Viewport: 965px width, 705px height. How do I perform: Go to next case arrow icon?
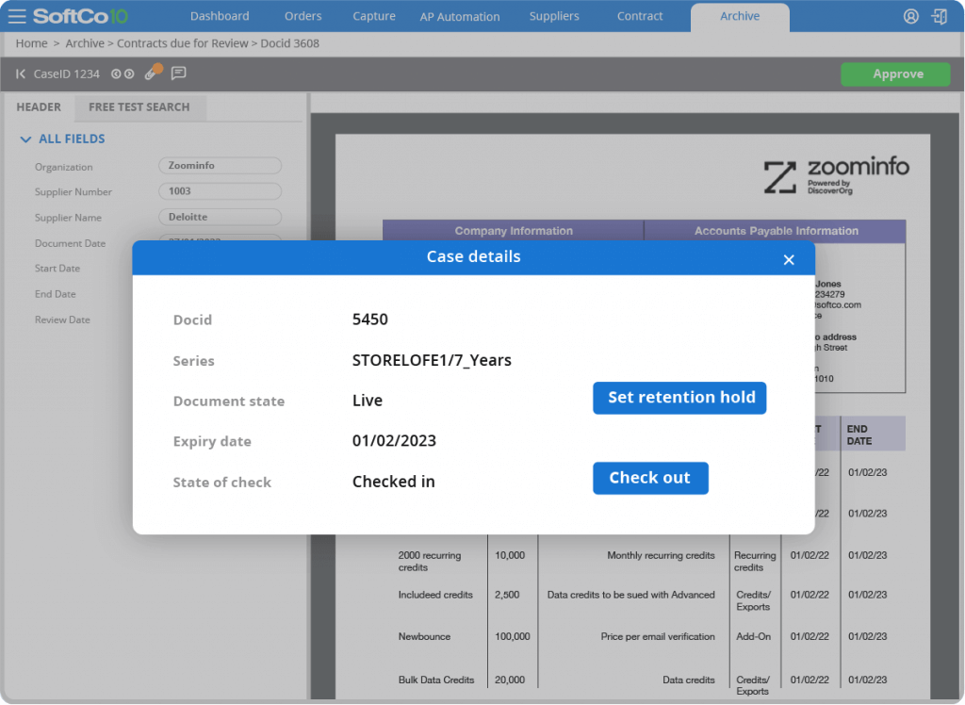(x=129, y=74)
